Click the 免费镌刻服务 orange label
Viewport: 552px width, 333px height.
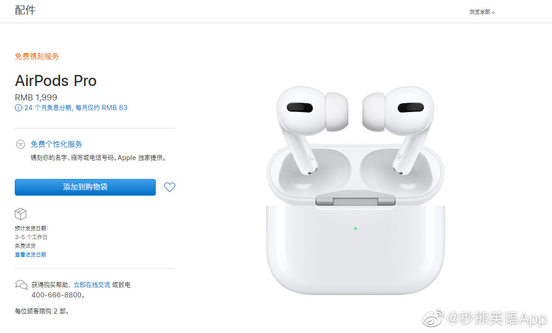click(x=37, y=56)
